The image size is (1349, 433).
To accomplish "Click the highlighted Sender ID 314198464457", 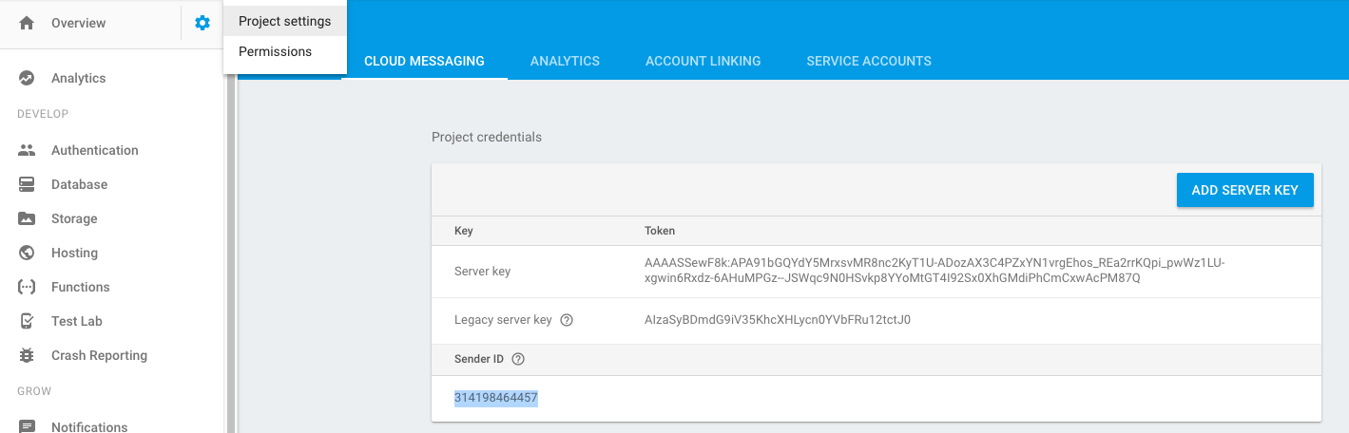I will click(496, 398).
